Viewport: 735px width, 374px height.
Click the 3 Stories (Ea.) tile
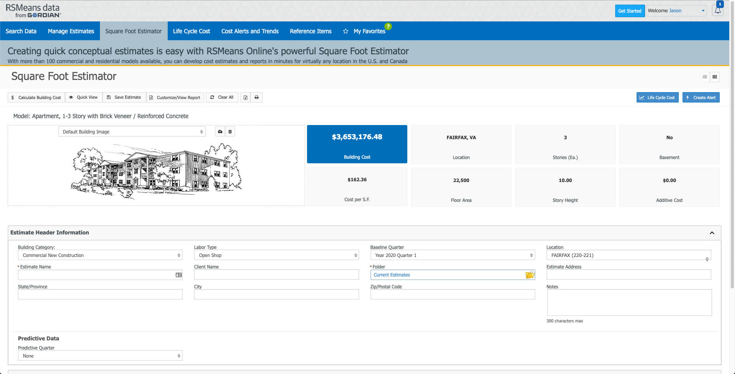click(565, 145)
